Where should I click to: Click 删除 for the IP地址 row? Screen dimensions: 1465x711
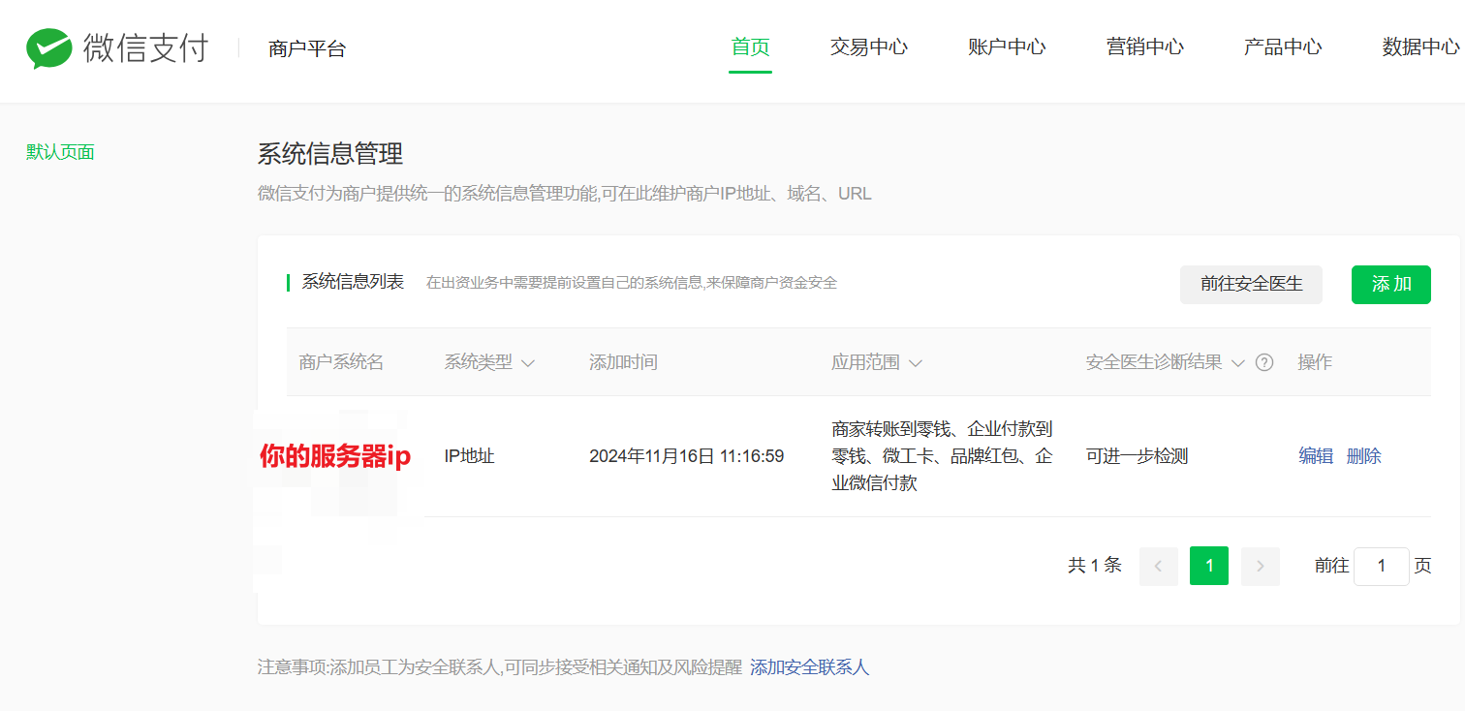[x=1364, y=456]
